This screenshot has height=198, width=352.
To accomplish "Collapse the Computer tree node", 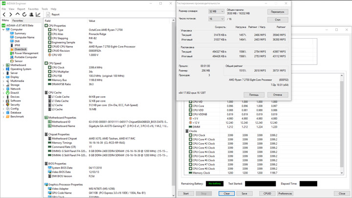I will pyautogui.click(x=3, y=29).
